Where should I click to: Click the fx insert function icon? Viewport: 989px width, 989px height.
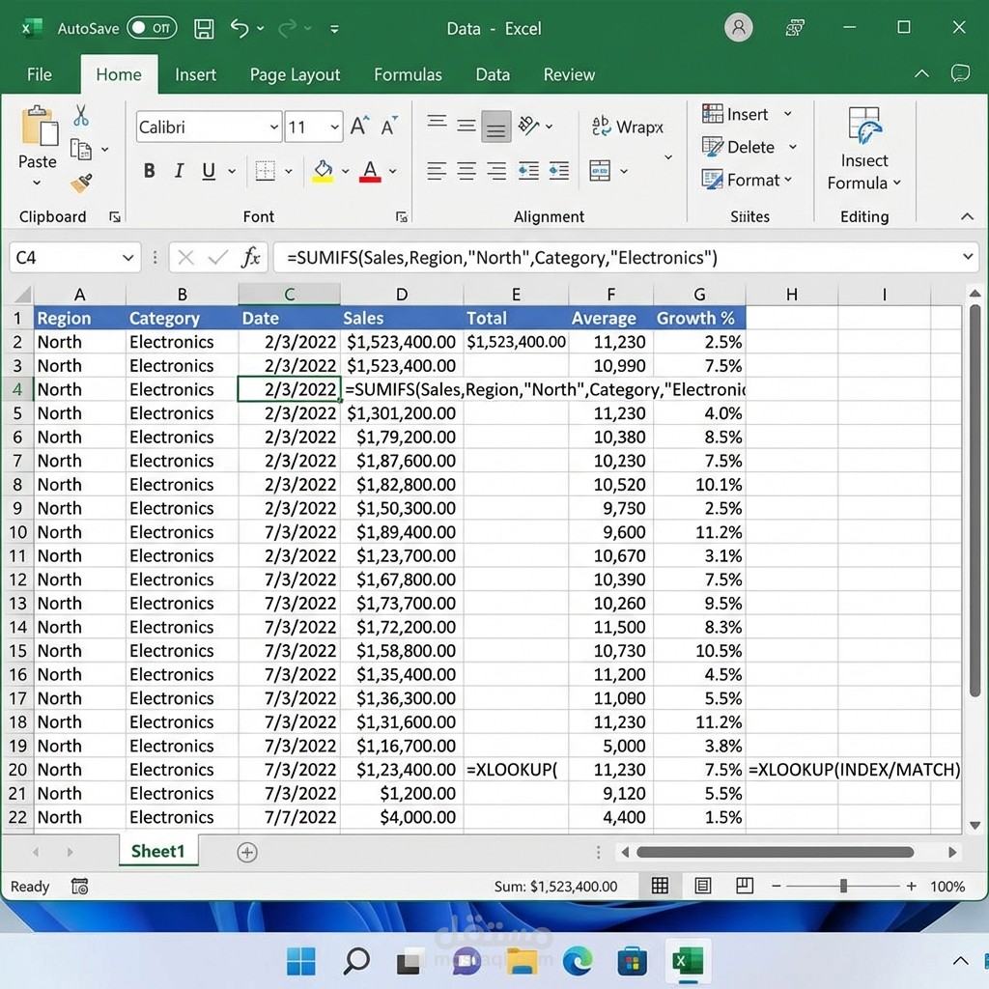tap(250, 257)
